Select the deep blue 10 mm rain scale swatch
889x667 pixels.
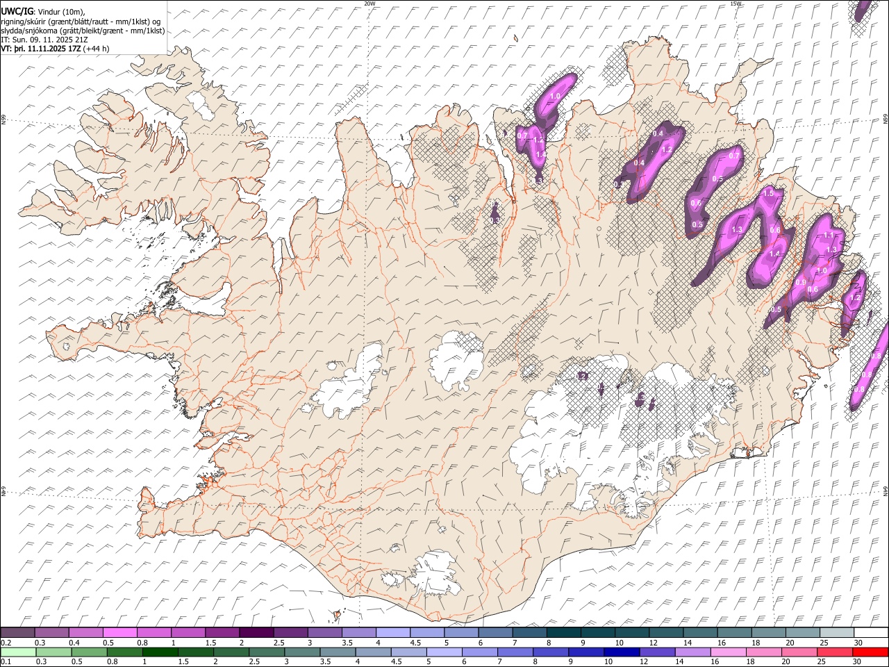pyautogui.click(x=622, y=652)
